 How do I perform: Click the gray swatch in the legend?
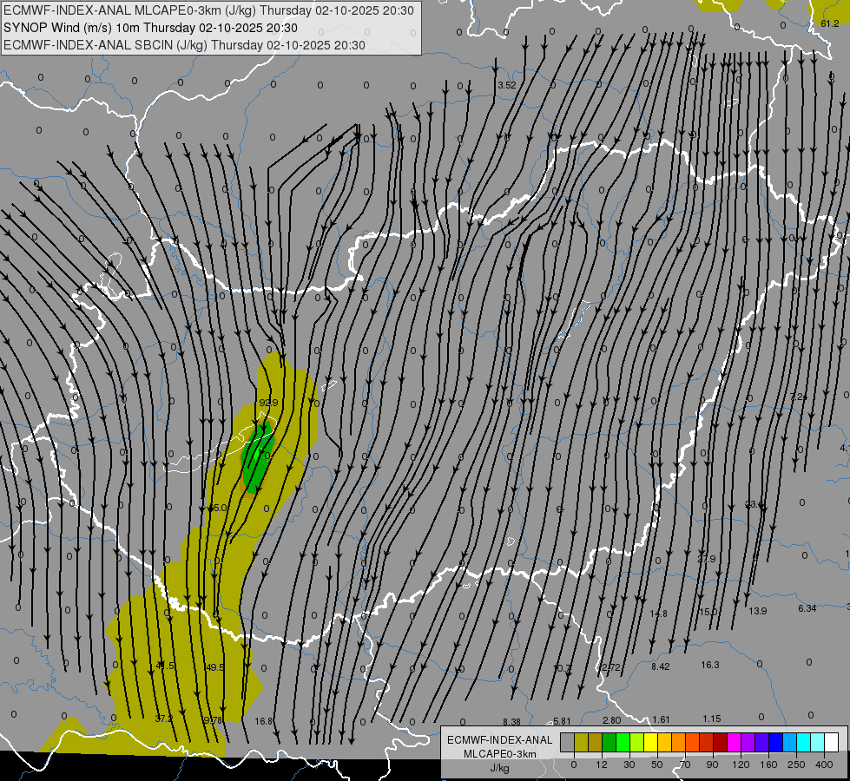568,742
